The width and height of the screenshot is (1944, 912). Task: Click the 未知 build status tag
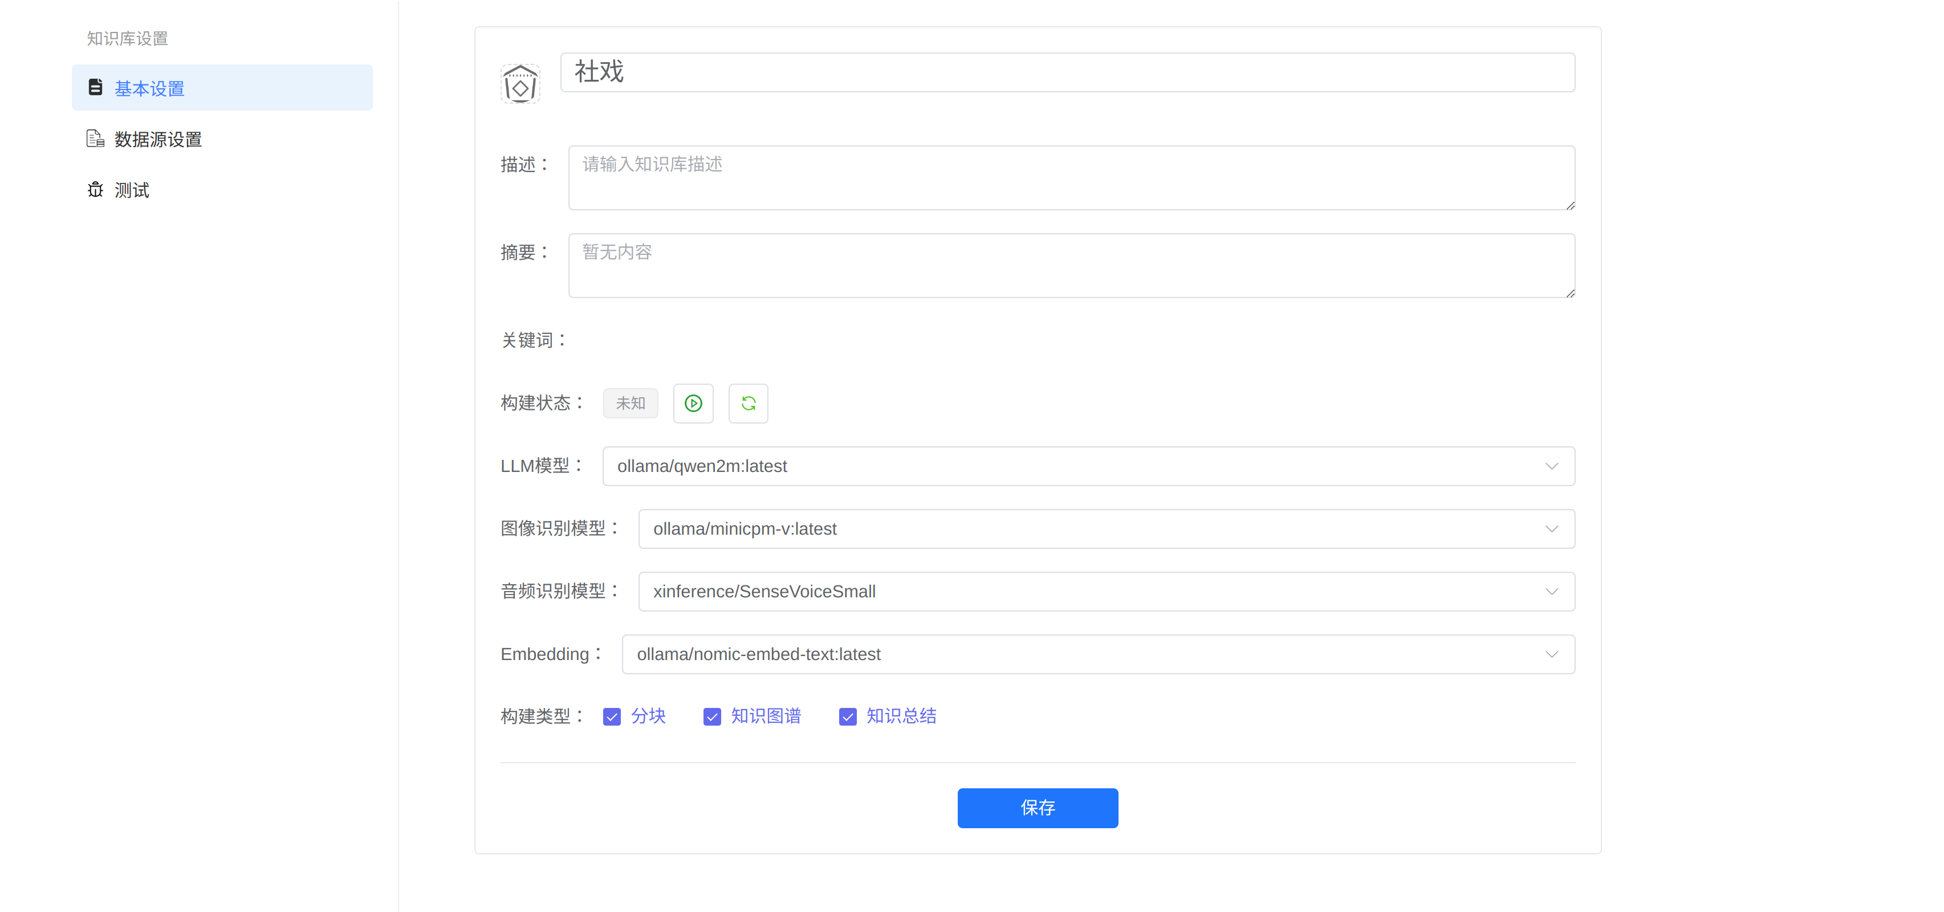pyautogui.click(x=630, y=404)
